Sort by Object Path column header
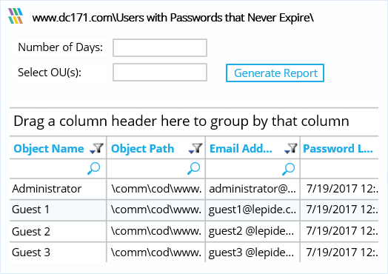Image resolution: width=388 pixels, height=274 pixels. pyautogui.click(x=142, y=149)
